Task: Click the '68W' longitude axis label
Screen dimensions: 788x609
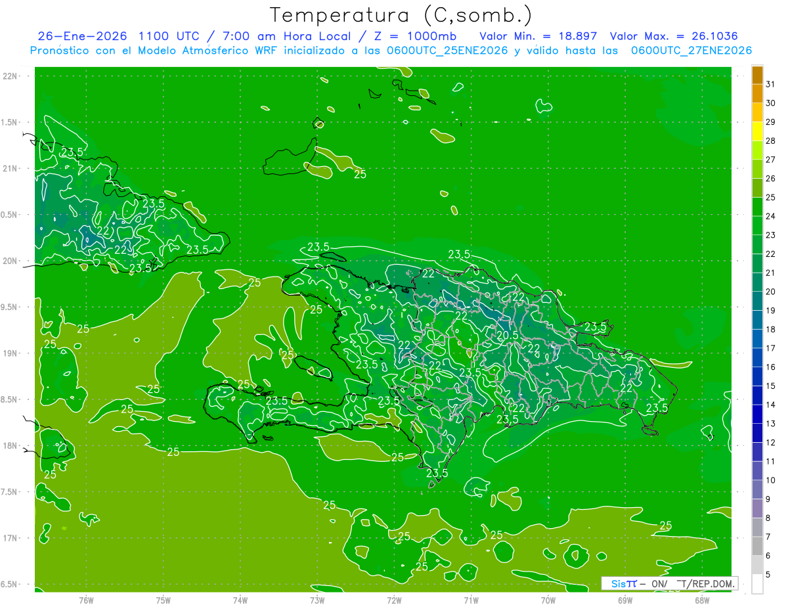Action: (x=702, y=600)
